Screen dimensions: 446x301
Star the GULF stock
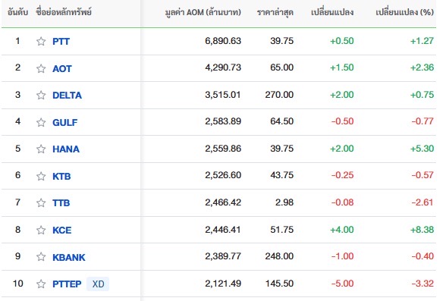pyautogui.click(x=41, y=122)
